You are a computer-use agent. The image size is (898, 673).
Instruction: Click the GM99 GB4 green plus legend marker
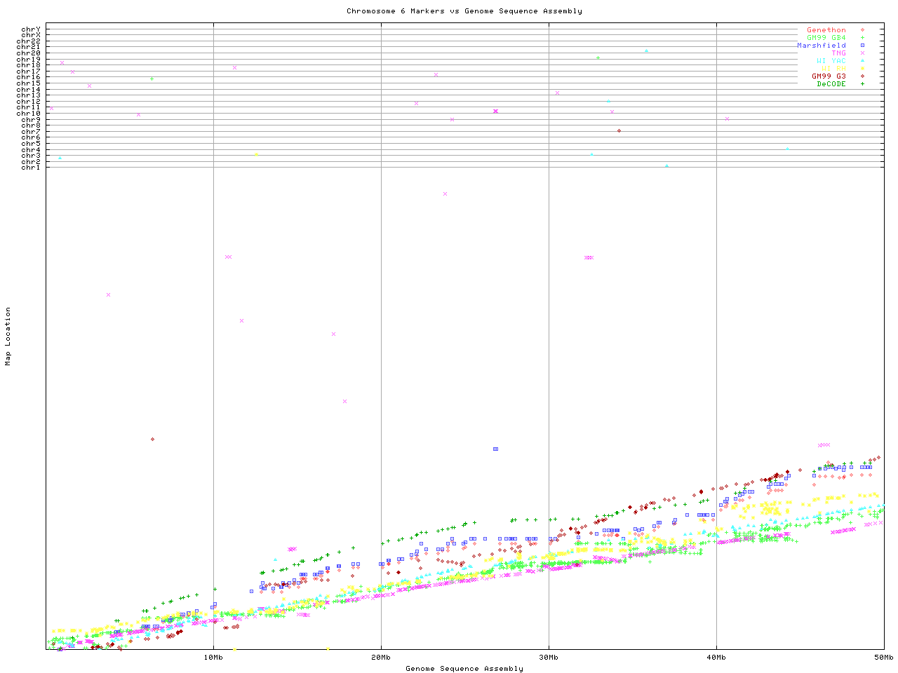tap(862, 38)
